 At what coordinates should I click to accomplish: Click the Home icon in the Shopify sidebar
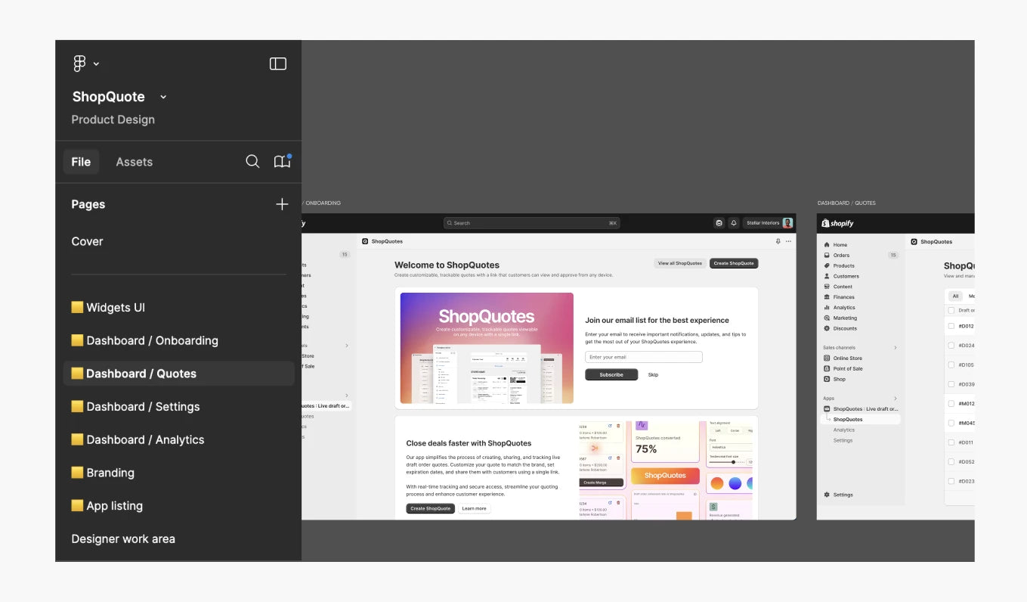click(827, 245)
